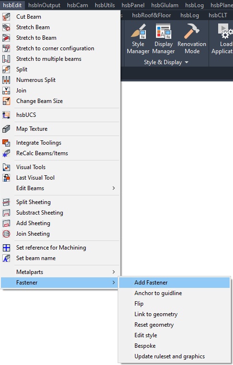Open the hsbUtils menu

[x=105, y=5]
